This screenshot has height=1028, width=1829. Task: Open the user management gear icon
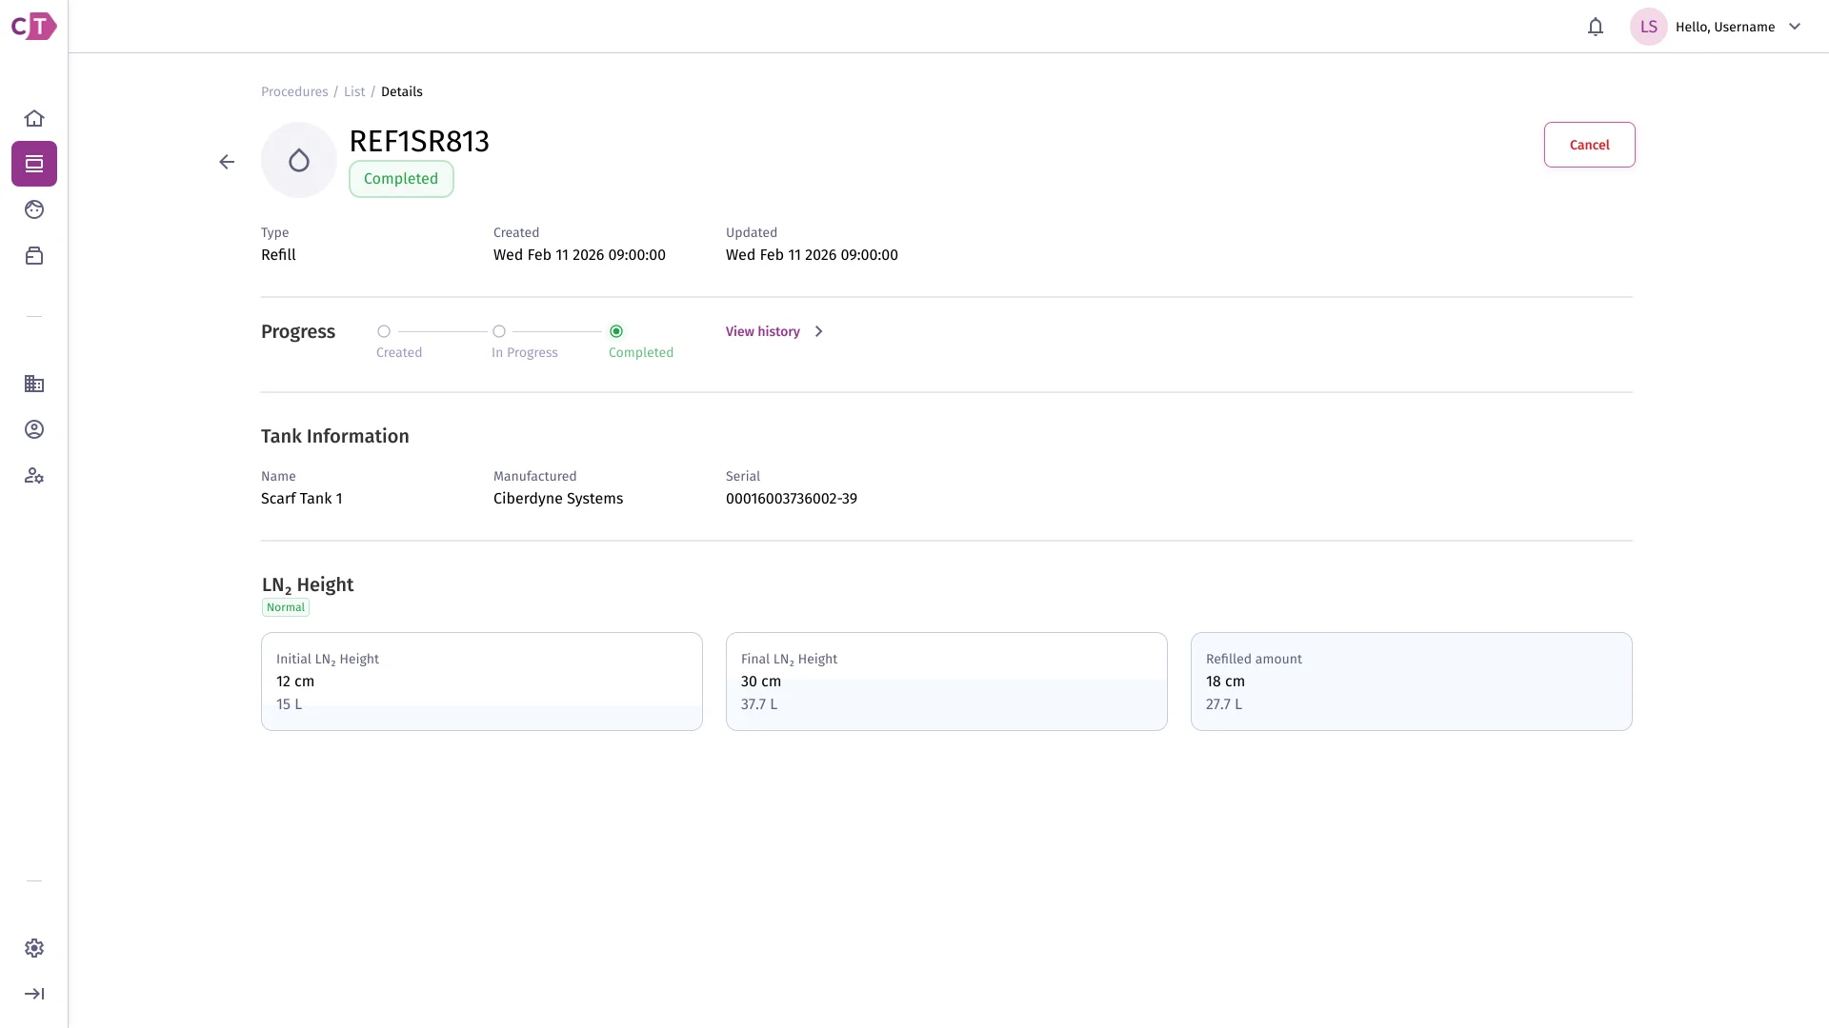tap(34, 475)
